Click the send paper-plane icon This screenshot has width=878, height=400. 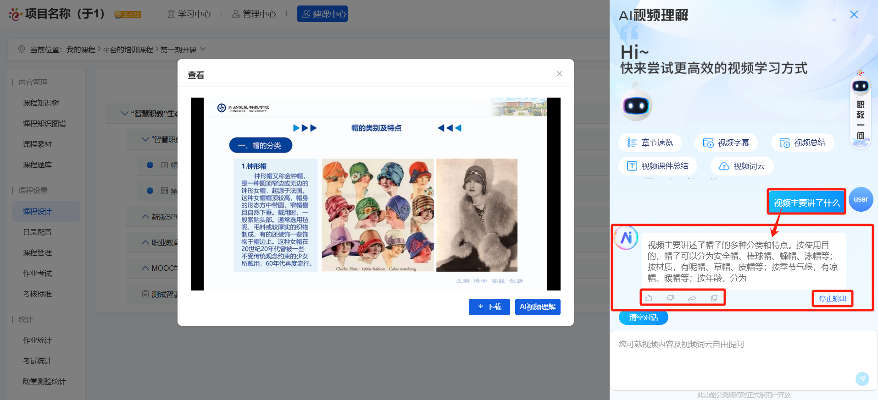[x=862, y=378]
